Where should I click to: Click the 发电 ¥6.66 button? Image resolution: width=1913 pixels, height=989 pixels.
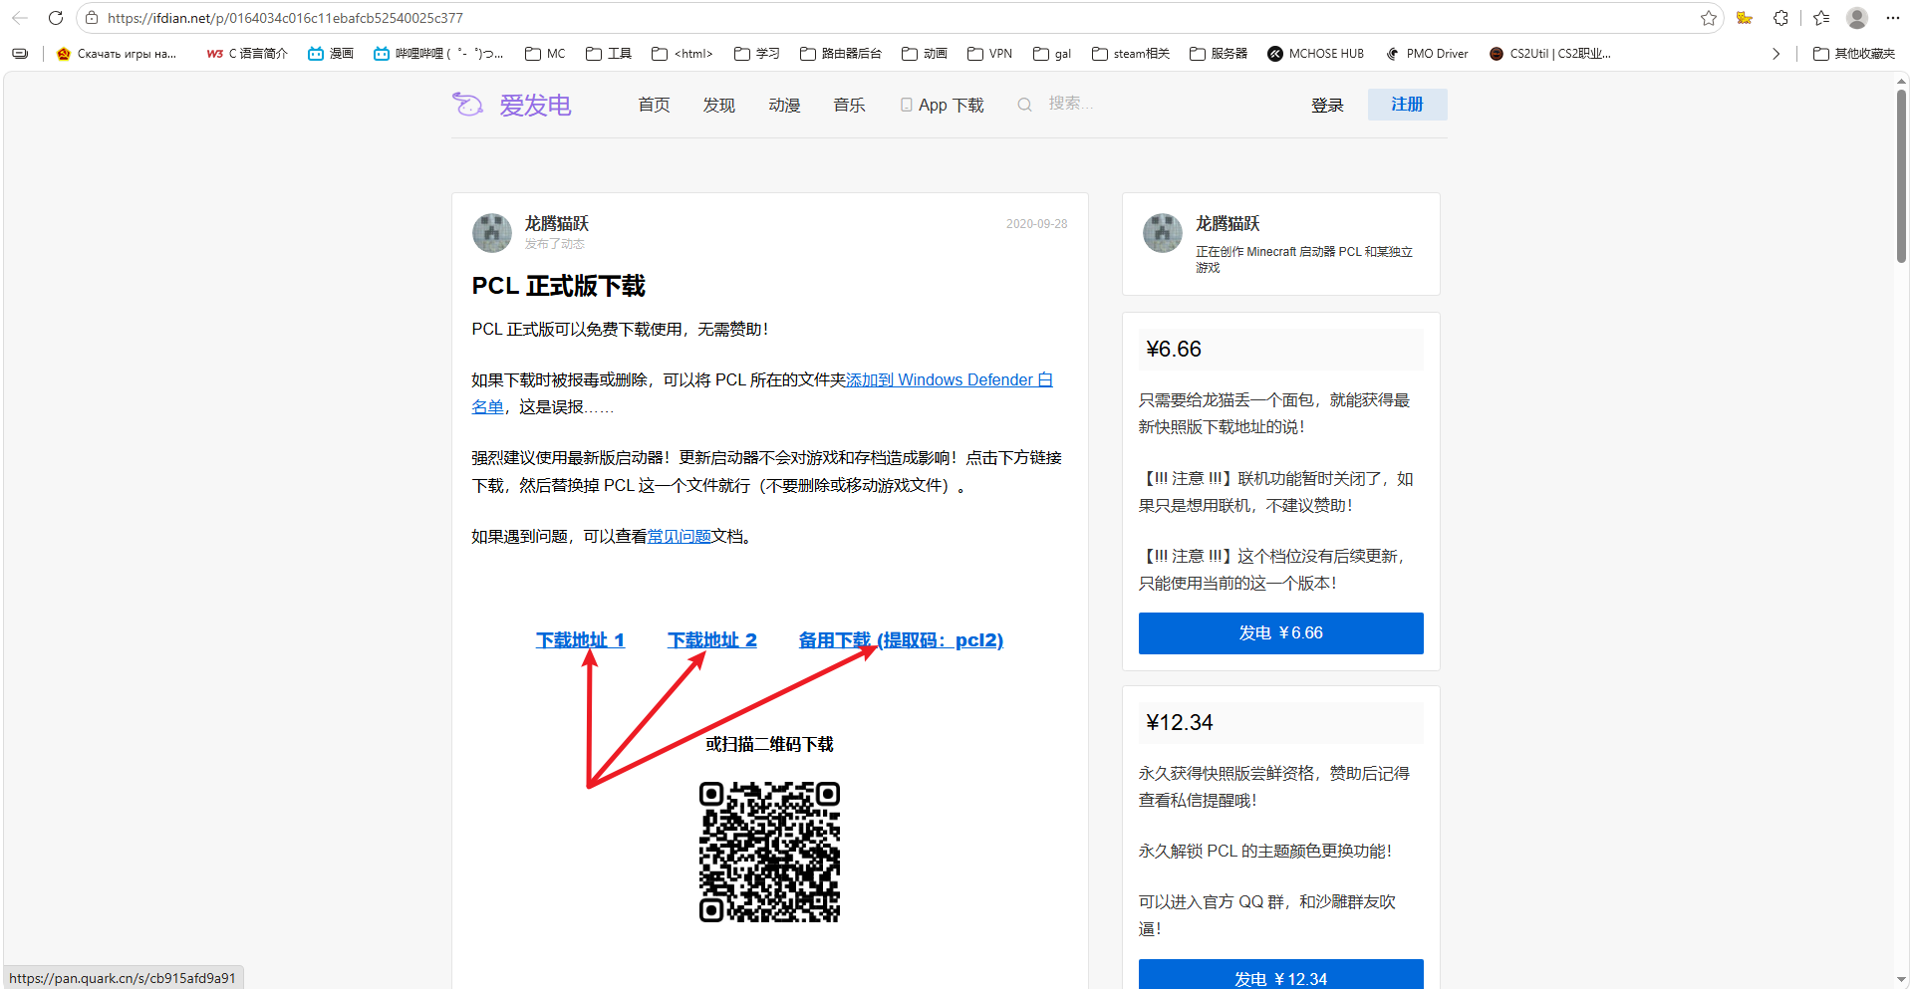click(x=1280, y=633)
